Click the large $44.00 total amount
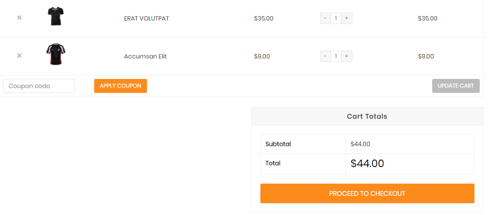 click(367, 164)
